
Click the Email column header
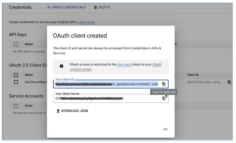29,105
